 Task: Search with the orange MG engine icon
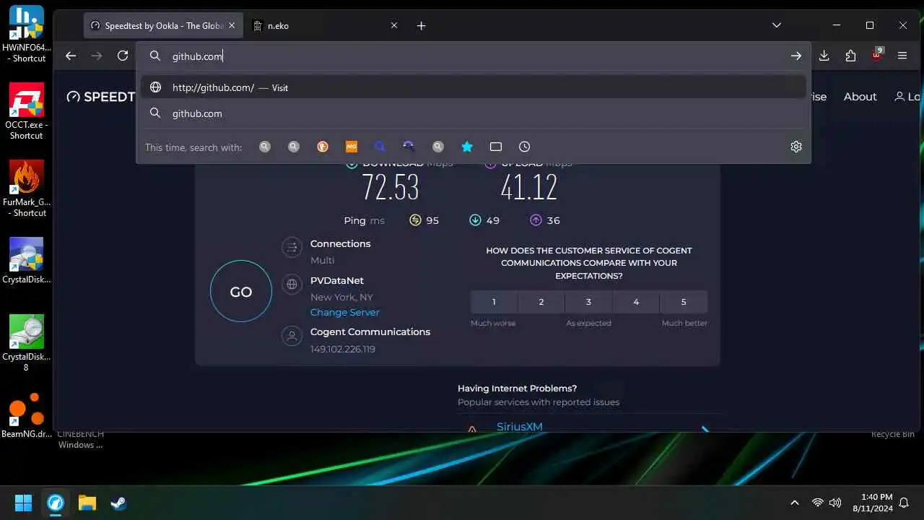pos(352,147)
